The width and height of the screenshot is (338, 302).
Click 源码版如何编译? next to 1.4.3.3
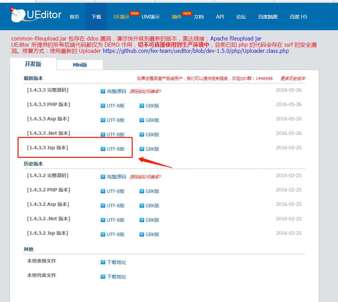pyautogui.click(x=145, y=92)
